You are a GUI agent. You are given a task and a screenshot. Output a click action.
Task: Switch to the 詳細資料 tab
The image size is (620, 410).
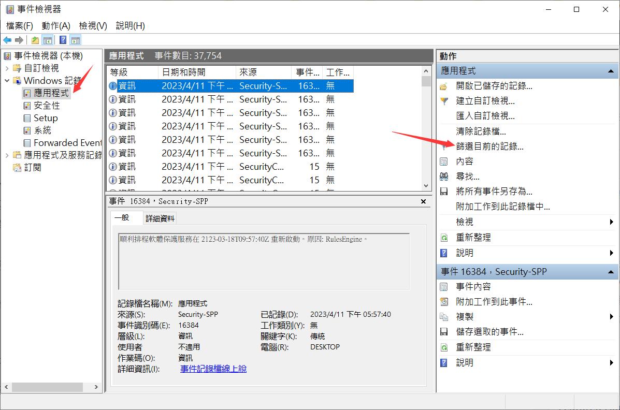click(x=160, y=218)
